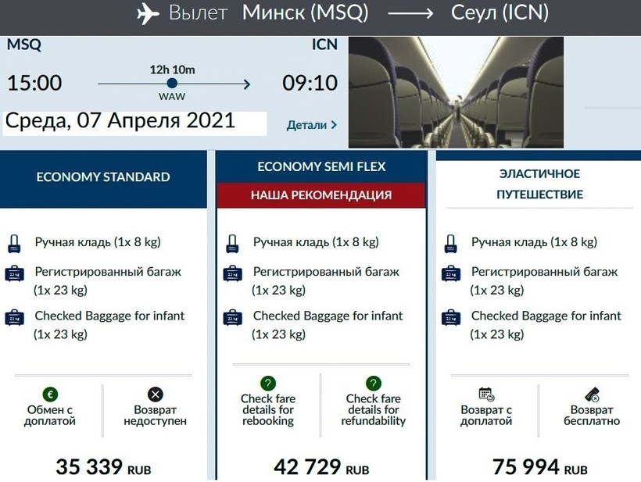The image size is (641, 482).
Task: Click the calendar refund-with-surcharge icon
Action: 486,395
